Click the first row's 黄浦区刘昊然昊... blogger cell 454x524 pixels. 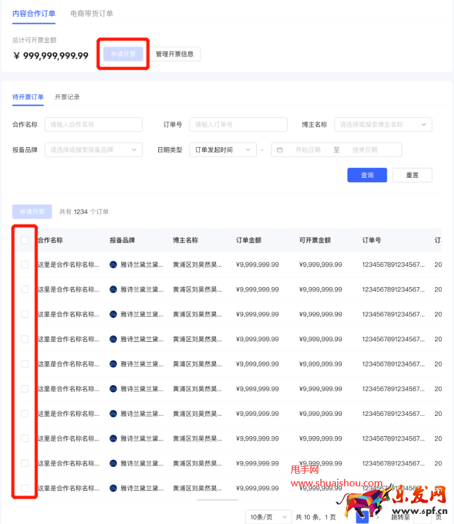click(197, 265)
